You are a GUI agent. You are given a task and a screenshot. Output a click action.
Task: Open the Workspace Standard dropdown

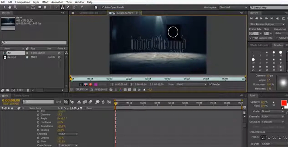coord(233,7)
